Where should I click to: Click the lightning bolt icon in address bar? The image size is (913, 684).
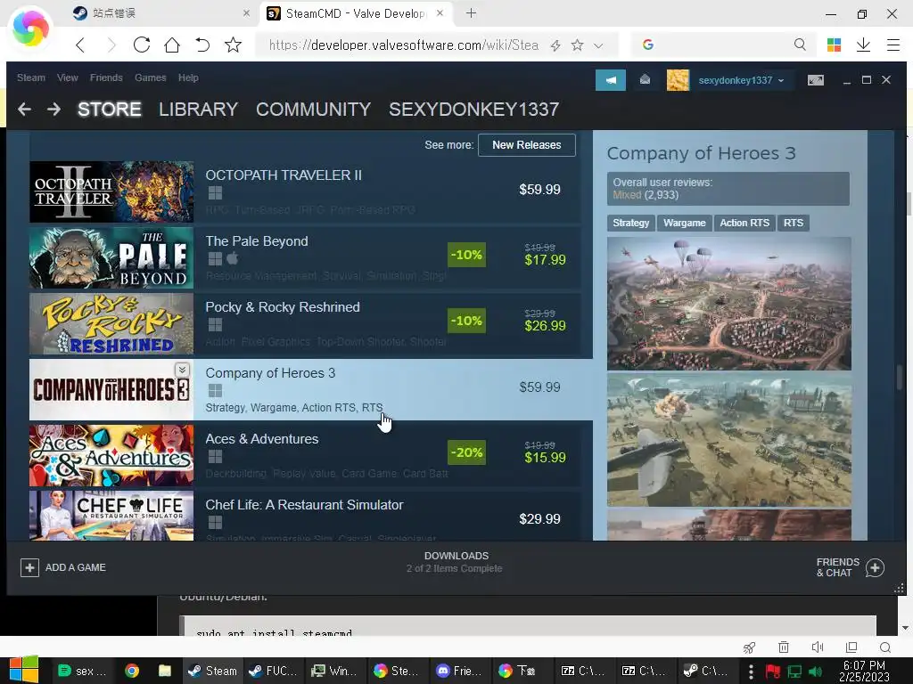coord(555,45)
